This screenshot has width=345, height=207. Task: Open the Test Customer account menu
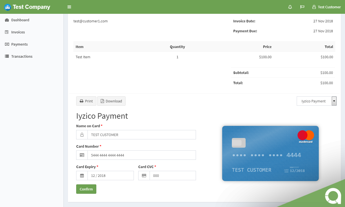327,7
